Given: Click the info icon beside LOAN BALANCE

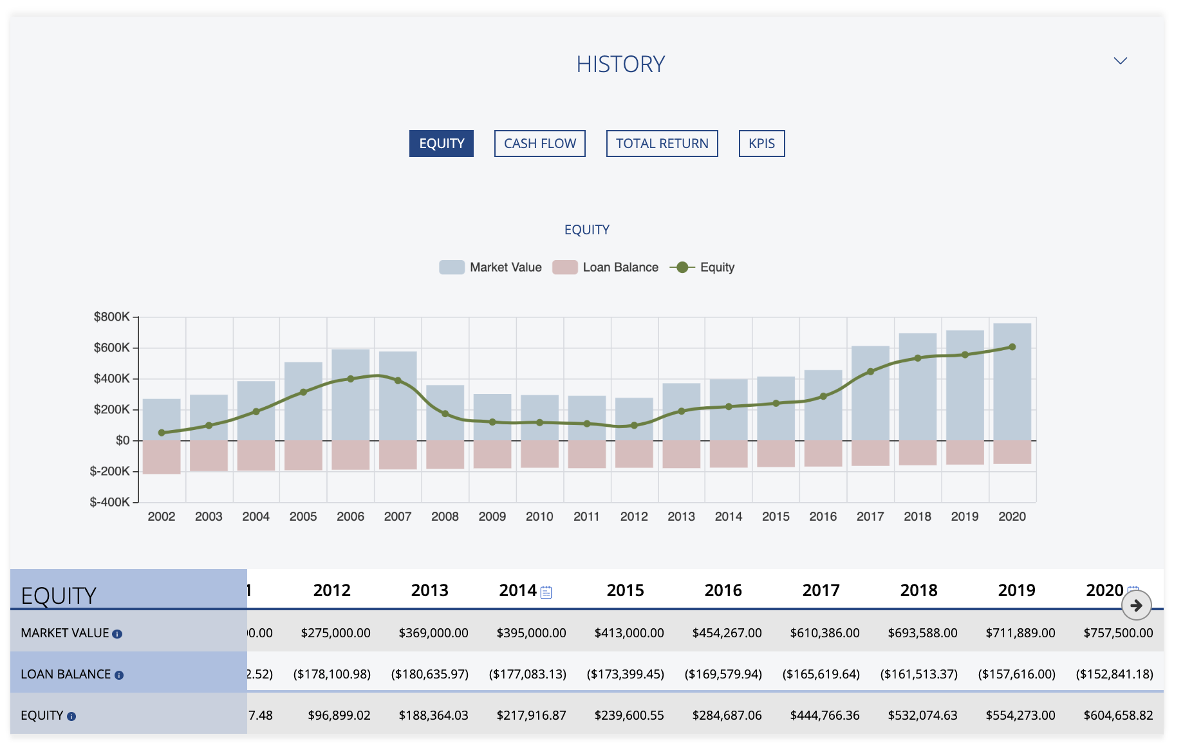Looking at the screenshot, I should pos(118,675).
